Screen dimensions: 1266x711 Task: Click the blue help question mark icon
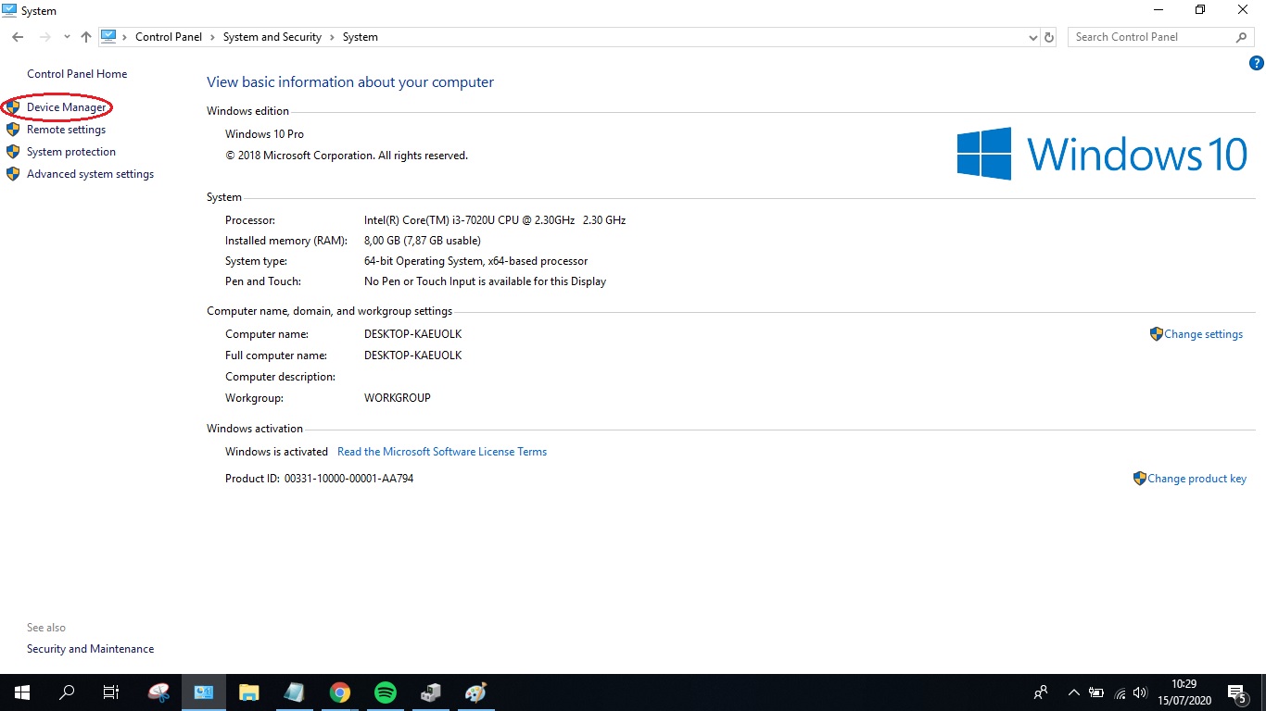click(1257, 64)
